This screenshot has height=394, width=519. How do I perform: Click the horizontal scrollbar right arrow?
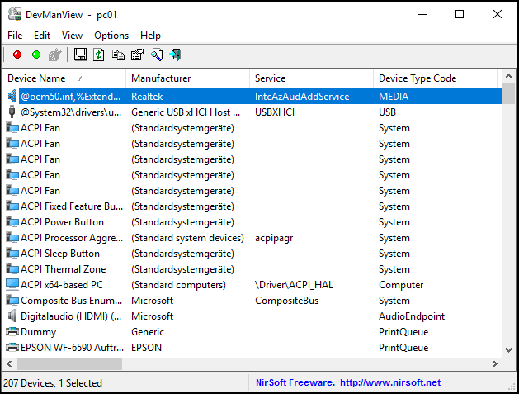494,364
